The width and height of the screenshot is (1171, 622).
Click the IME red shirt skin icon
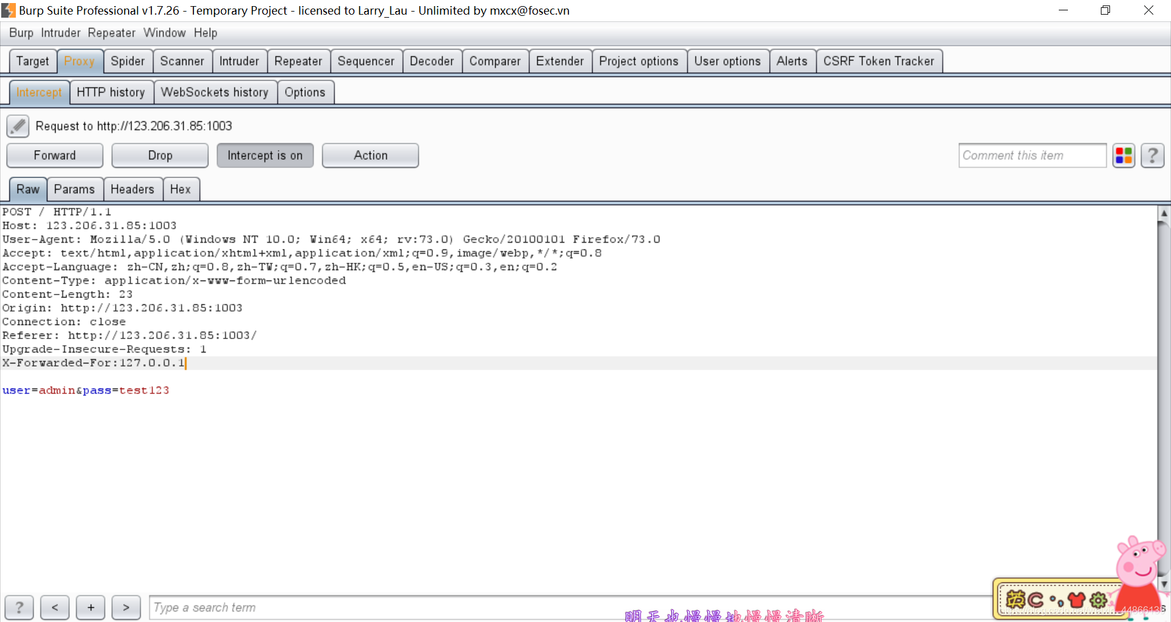pos(1077,600)
